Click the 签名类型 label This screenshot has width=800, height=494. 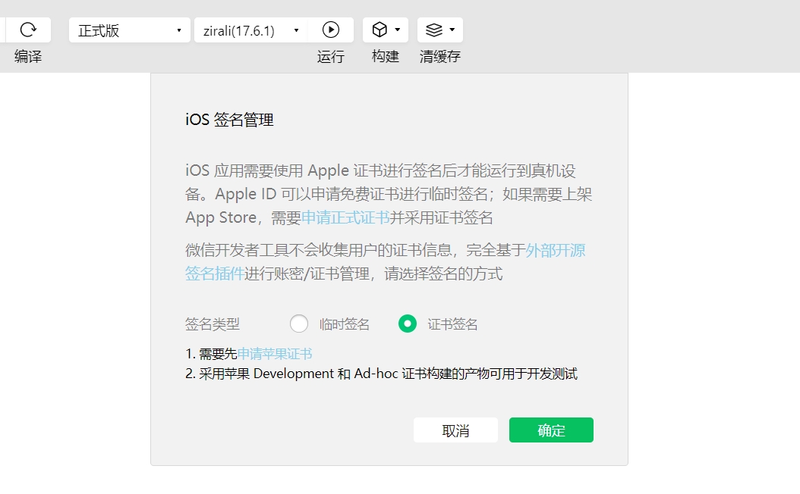pyautogui.click(x=213, y=324)
